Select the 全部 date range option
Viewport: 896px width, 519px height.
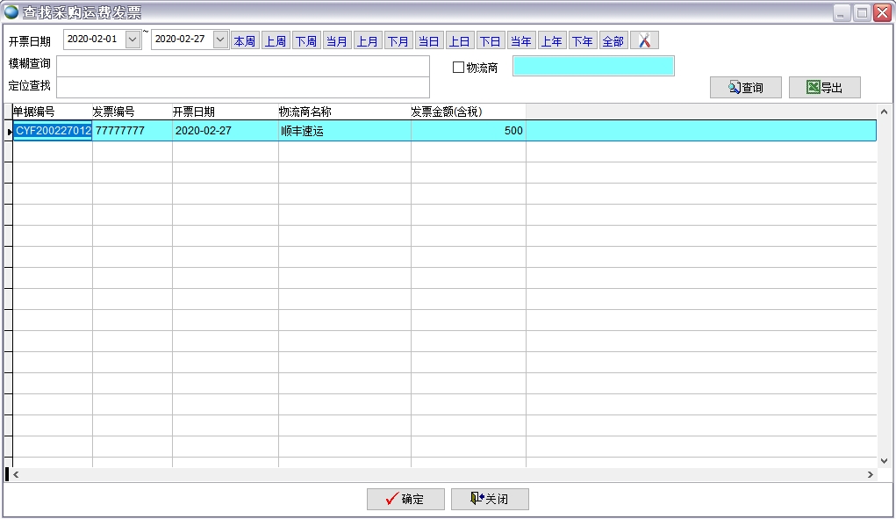pyautogui.click(x=613, y=41)
